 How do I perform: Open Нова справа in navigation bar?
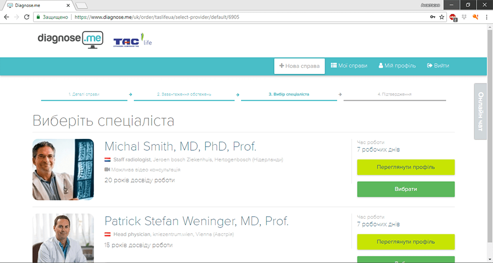point(299,66)
